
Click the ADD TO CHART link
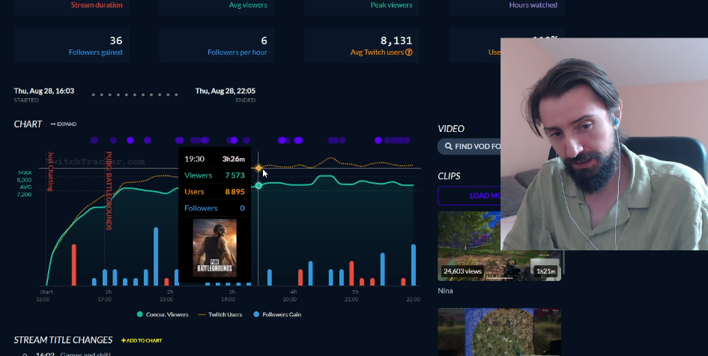pos(142,340)
